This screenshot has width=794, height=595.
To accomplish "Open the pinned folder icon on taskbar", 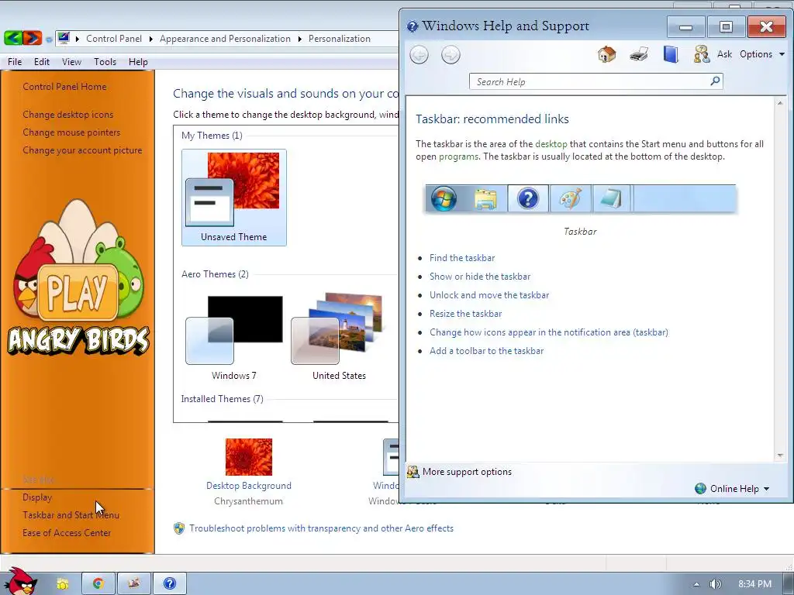I will click(x=63, y=584).
